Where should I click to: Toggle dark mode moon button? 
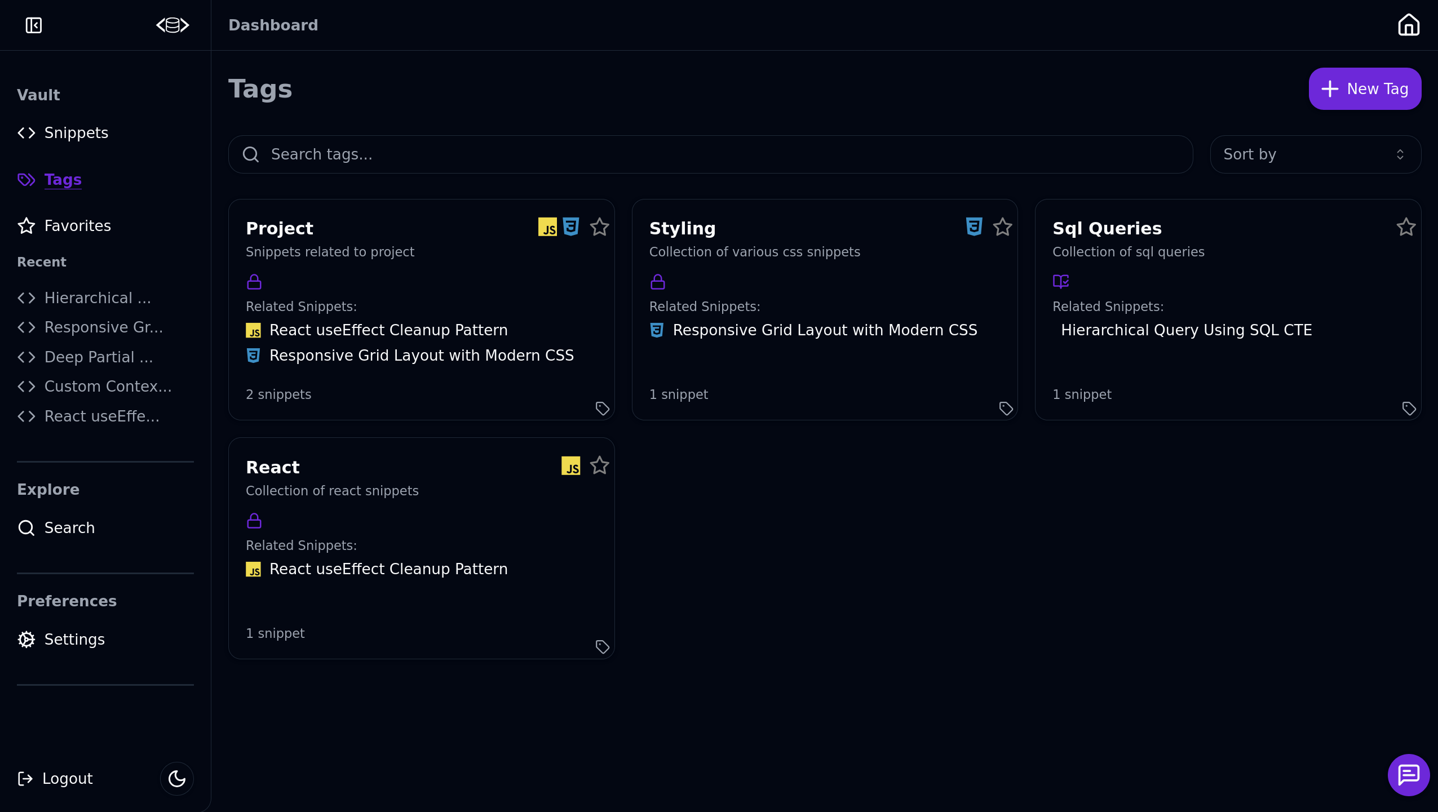(177, 779)
